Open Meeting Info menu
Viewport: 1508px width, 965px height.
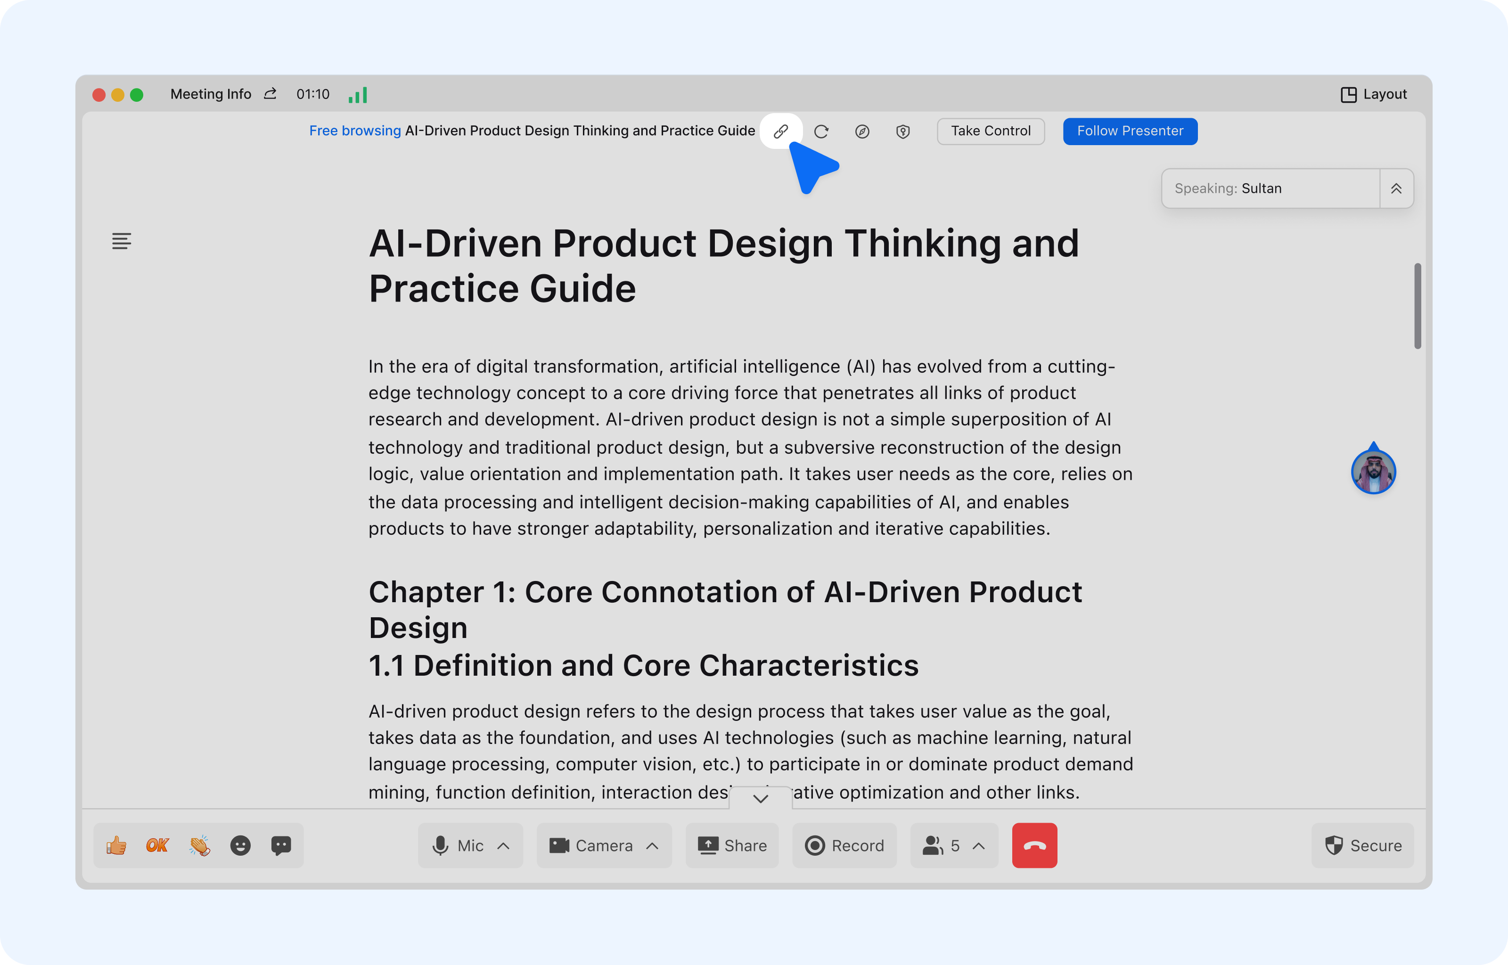tap(211, 94)
